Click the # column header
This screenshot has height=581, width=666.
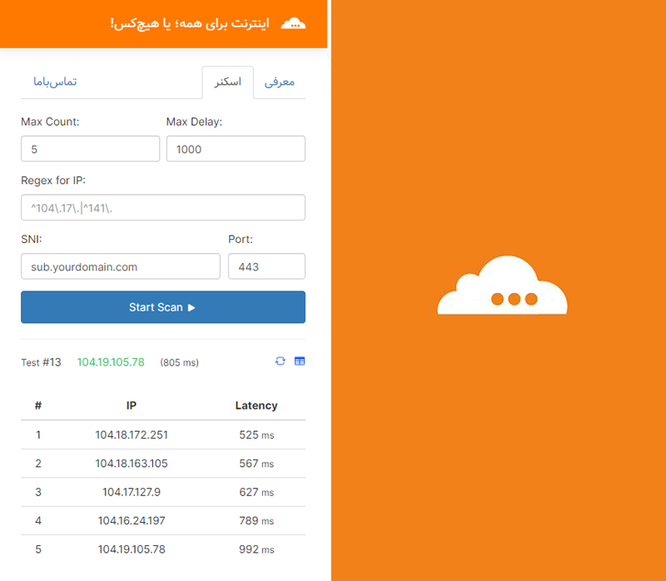38,405
